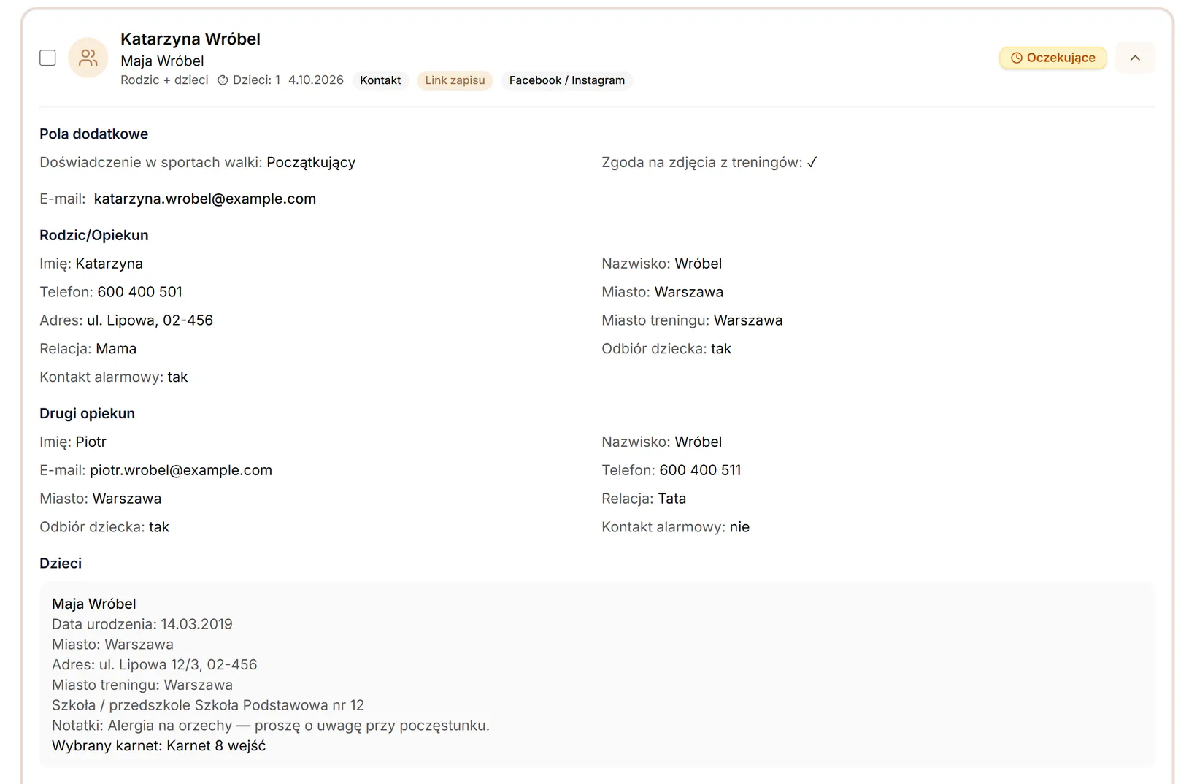Click the value Początkujący
Image resolution: width=1197 pixels, height=784 pixels.
click(x=311, y=162)
